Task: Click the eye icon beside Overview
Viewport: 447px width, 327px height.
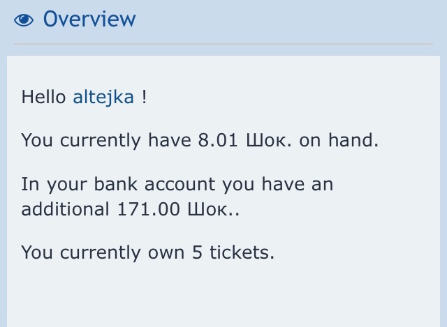Action: coord(24,20)
